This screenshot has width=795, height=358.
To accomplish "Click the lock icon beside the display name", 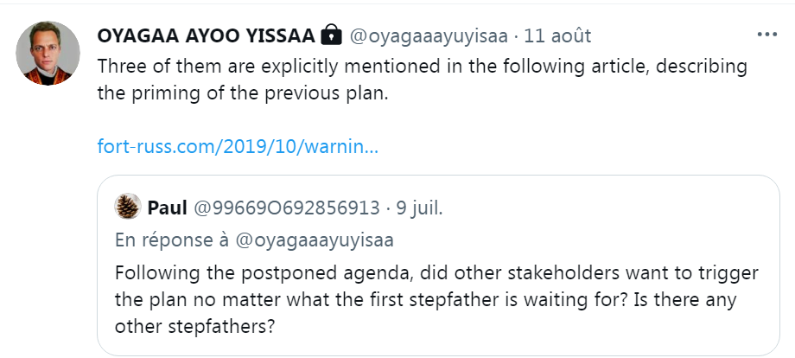I will tap(331, 36).
